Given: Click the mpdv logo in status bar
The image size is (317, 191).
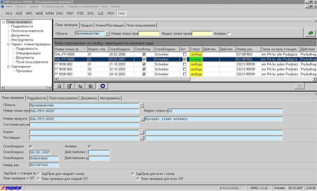Looking at the screenshot, I should pyautogui.click(x=12, y=188).
